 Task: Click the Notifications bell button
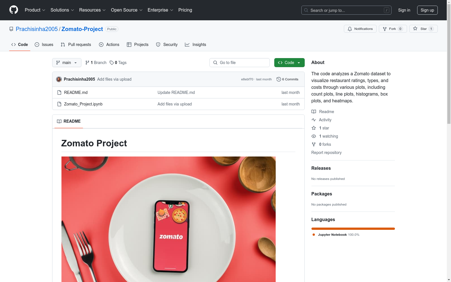[x=360, y=29]
